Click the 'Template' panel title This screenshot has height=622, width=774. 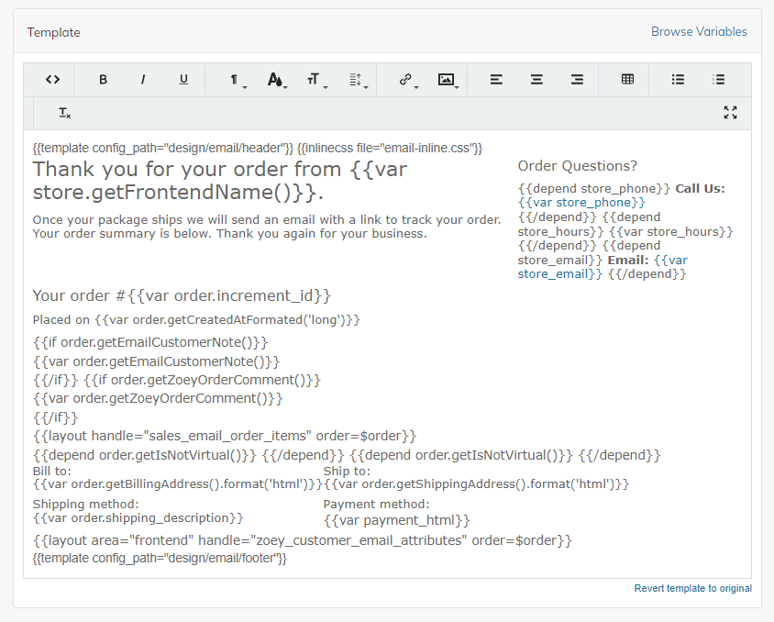pyautogui.click(x=53, y=33)
